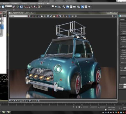The width and height of the screenshot is (126, 114).
Task: View blue channel in frame buffer
Action: (39, 16)
